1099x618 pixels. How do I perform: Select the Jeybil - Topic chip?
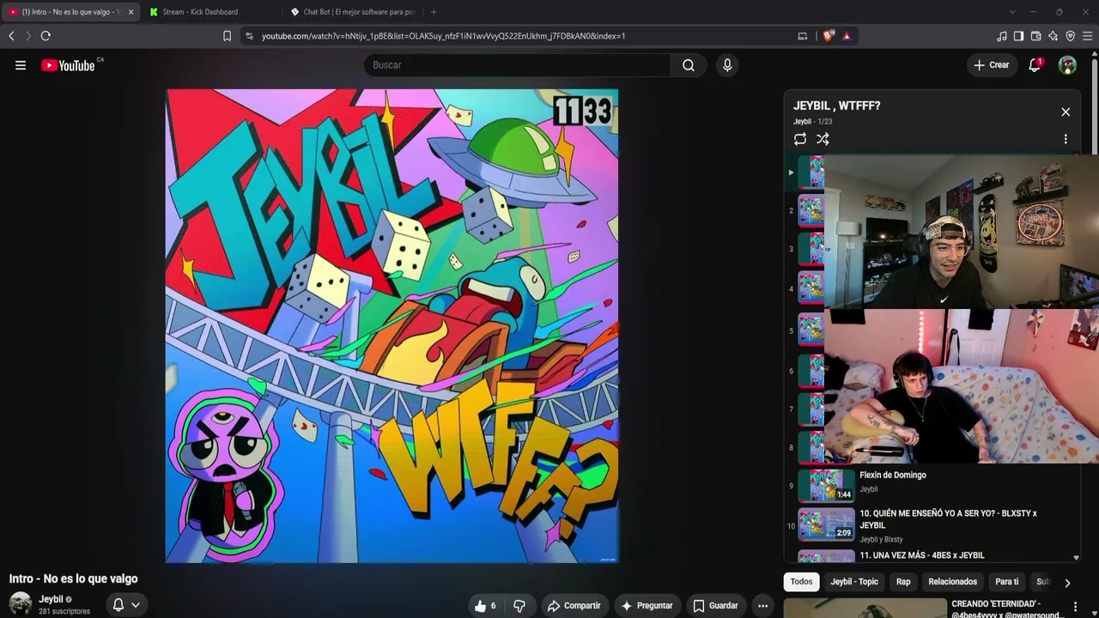(854, 582)
